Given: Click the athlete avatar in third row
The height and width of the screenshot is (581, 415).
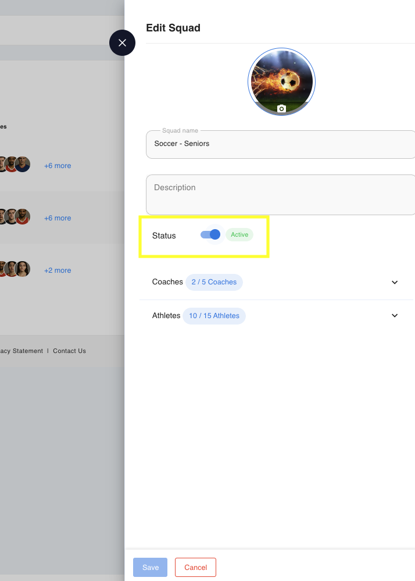Looking at the screenshot, I should click(x=23, y=269).
